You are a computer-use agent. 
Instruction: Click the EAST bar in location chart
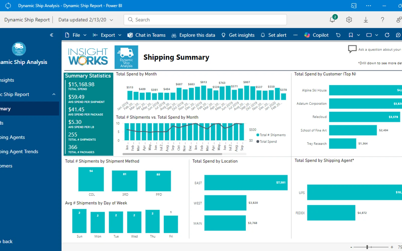[x=246, y=182]
